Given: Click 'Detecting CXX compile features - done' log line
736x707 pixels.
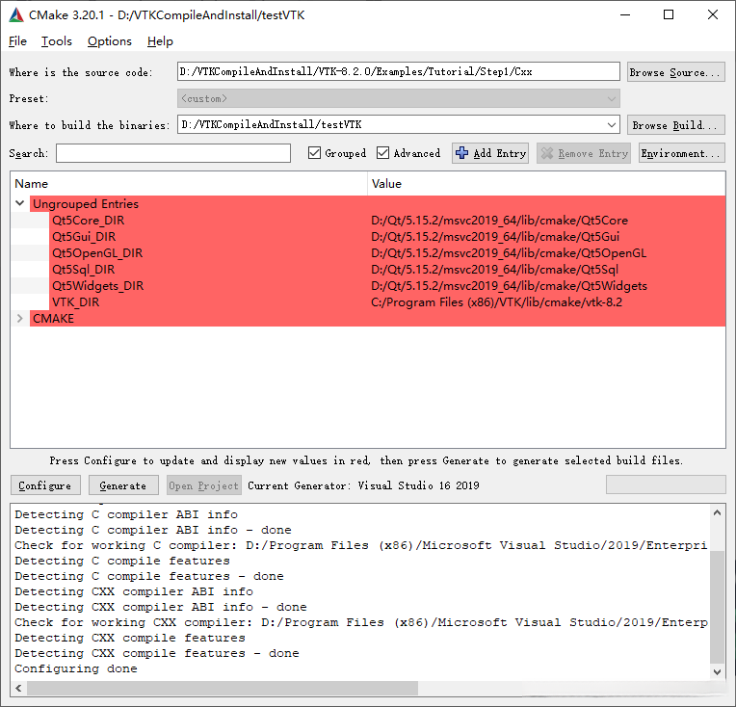Looking at the screenshot, I should 157,653.
